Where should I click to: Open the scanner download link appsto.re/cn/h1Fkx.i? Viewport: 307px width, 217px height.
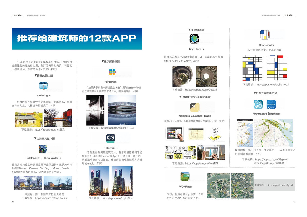(x=117, y=198)
